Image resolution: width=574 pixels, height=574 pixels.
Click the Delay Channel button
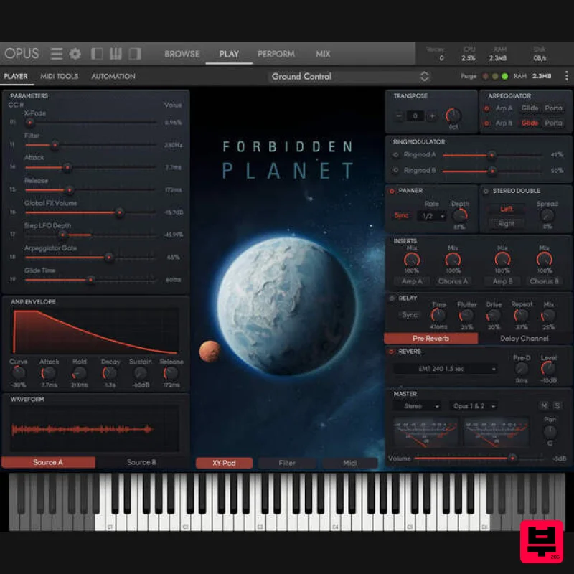point(524,339)
